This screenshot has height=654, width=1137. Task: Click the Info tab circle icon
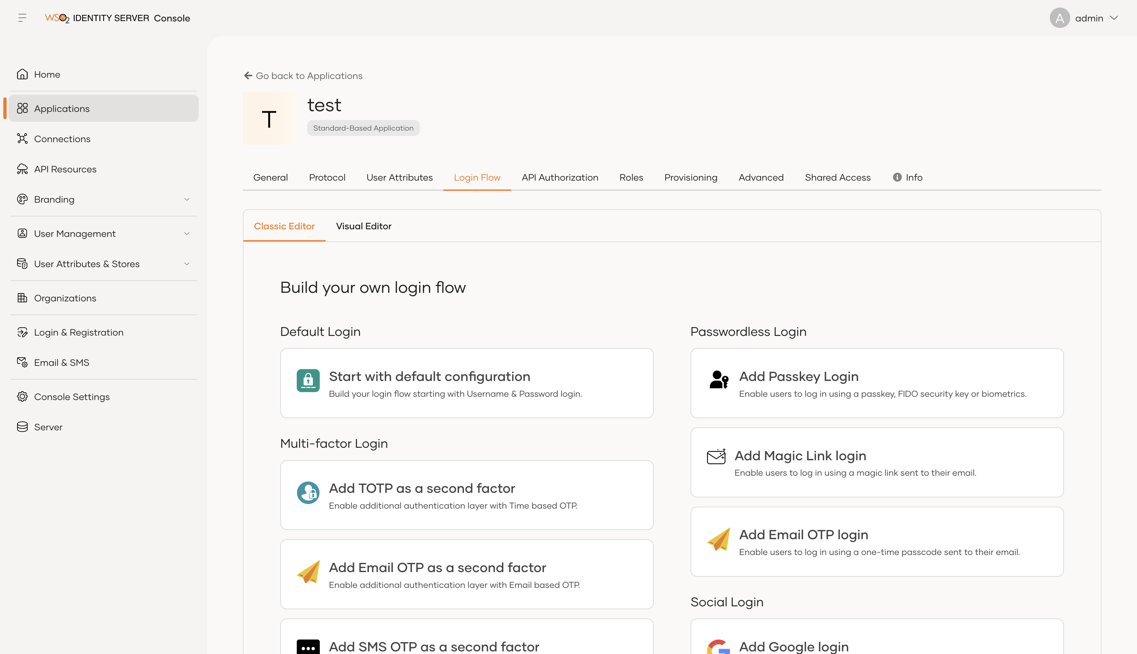(897, 177)
